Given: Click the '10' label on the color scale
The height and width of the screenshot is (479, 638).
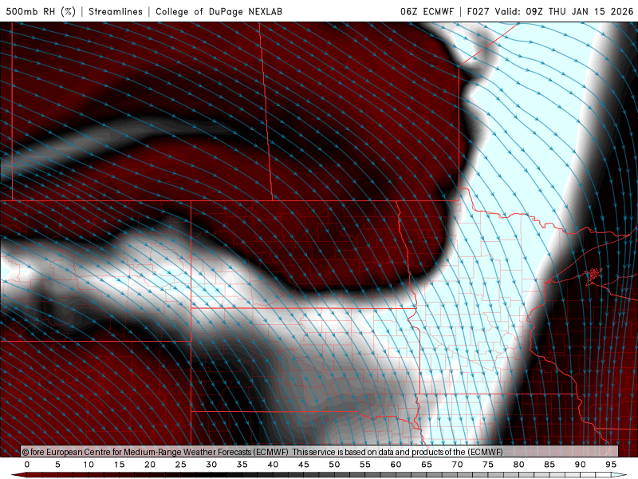Looking at the screenshot, I should tap(89, 465).
